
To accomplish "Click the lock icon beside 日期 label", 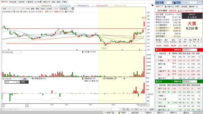I will tap(175, 3).
